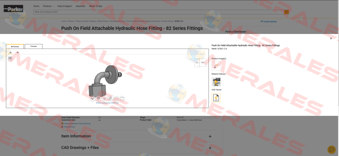339x156 pixels.
Task: Click the cylinder icon in viewer toolbar
Action: click(122, 98)
